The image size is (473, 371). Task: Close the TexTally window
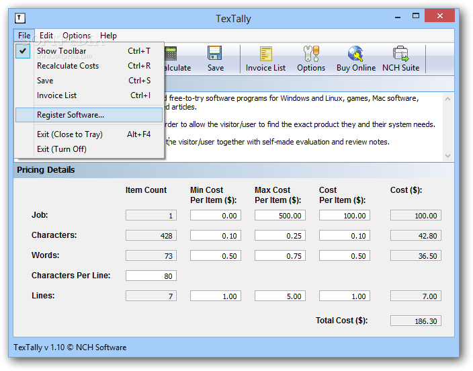point(439,15)
